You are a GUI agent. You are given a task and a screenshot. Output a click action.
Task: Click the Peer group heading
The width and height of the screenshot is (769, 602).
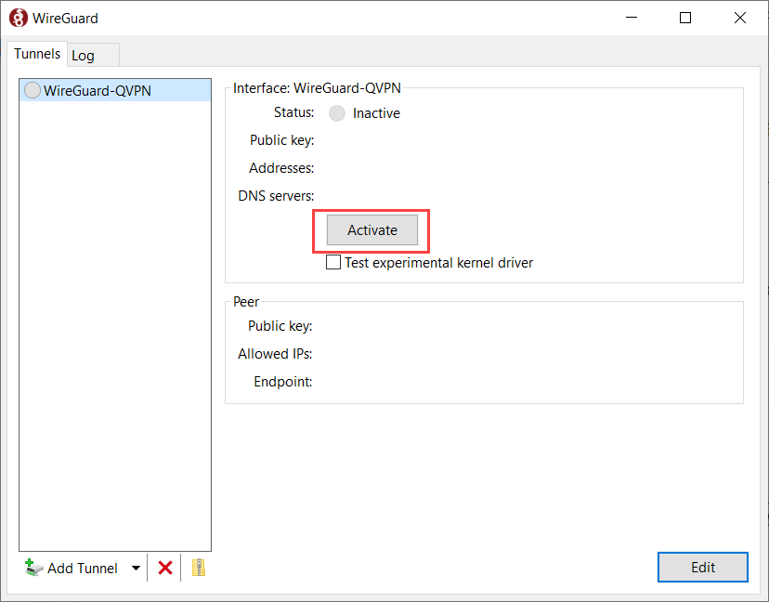click(246, 302)
